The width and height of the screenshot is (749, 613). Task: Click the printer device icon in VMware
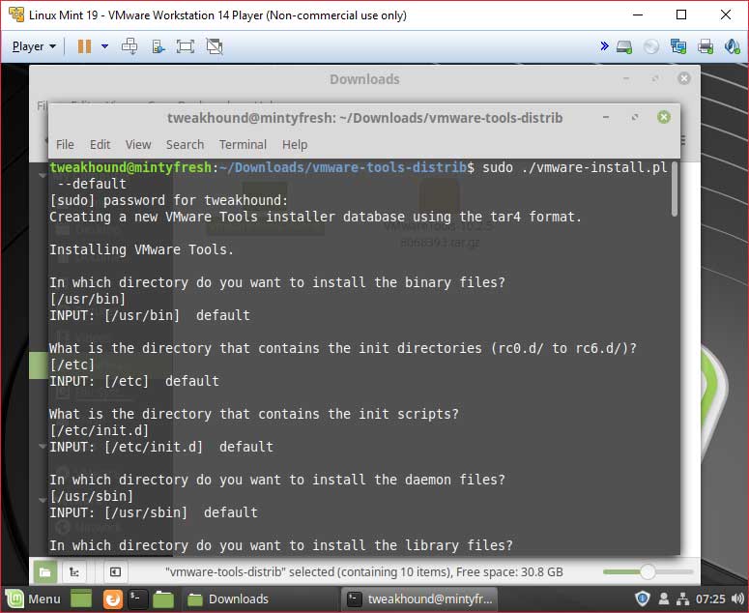pos(706,46)
